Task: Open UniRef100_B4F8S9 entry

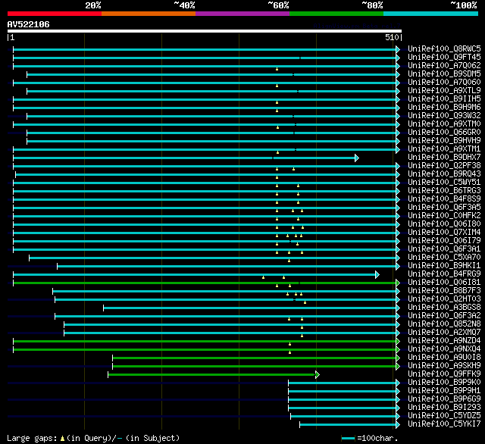Action: tap(444, 199)
